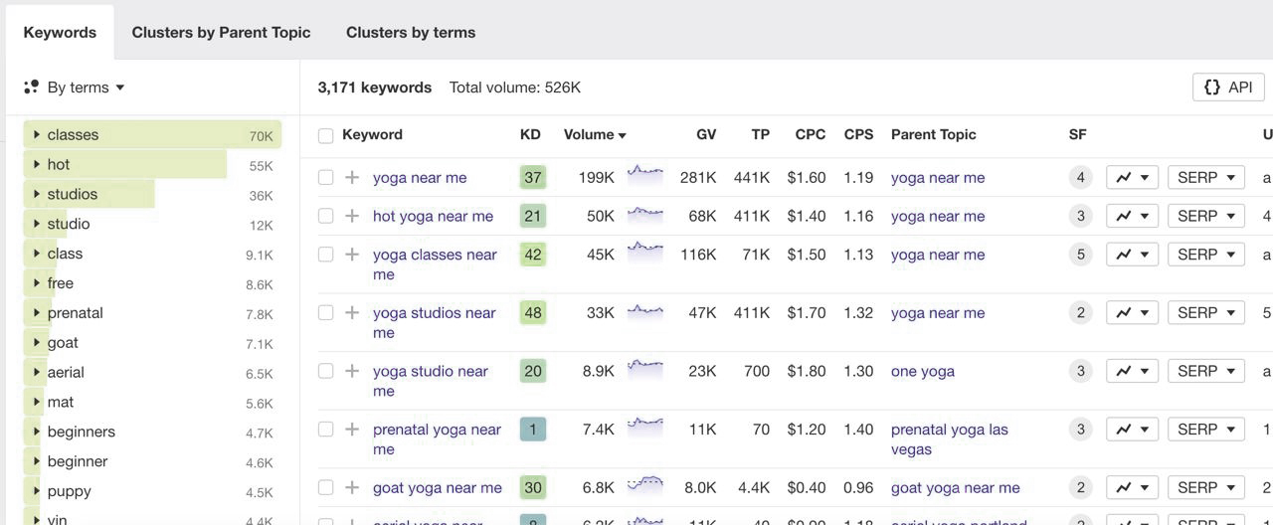Check the 'hot yoga near me' row checkbox
The width and height of the screenshot is (1273, 525).
pyautogui.click(x=325, y=216)
